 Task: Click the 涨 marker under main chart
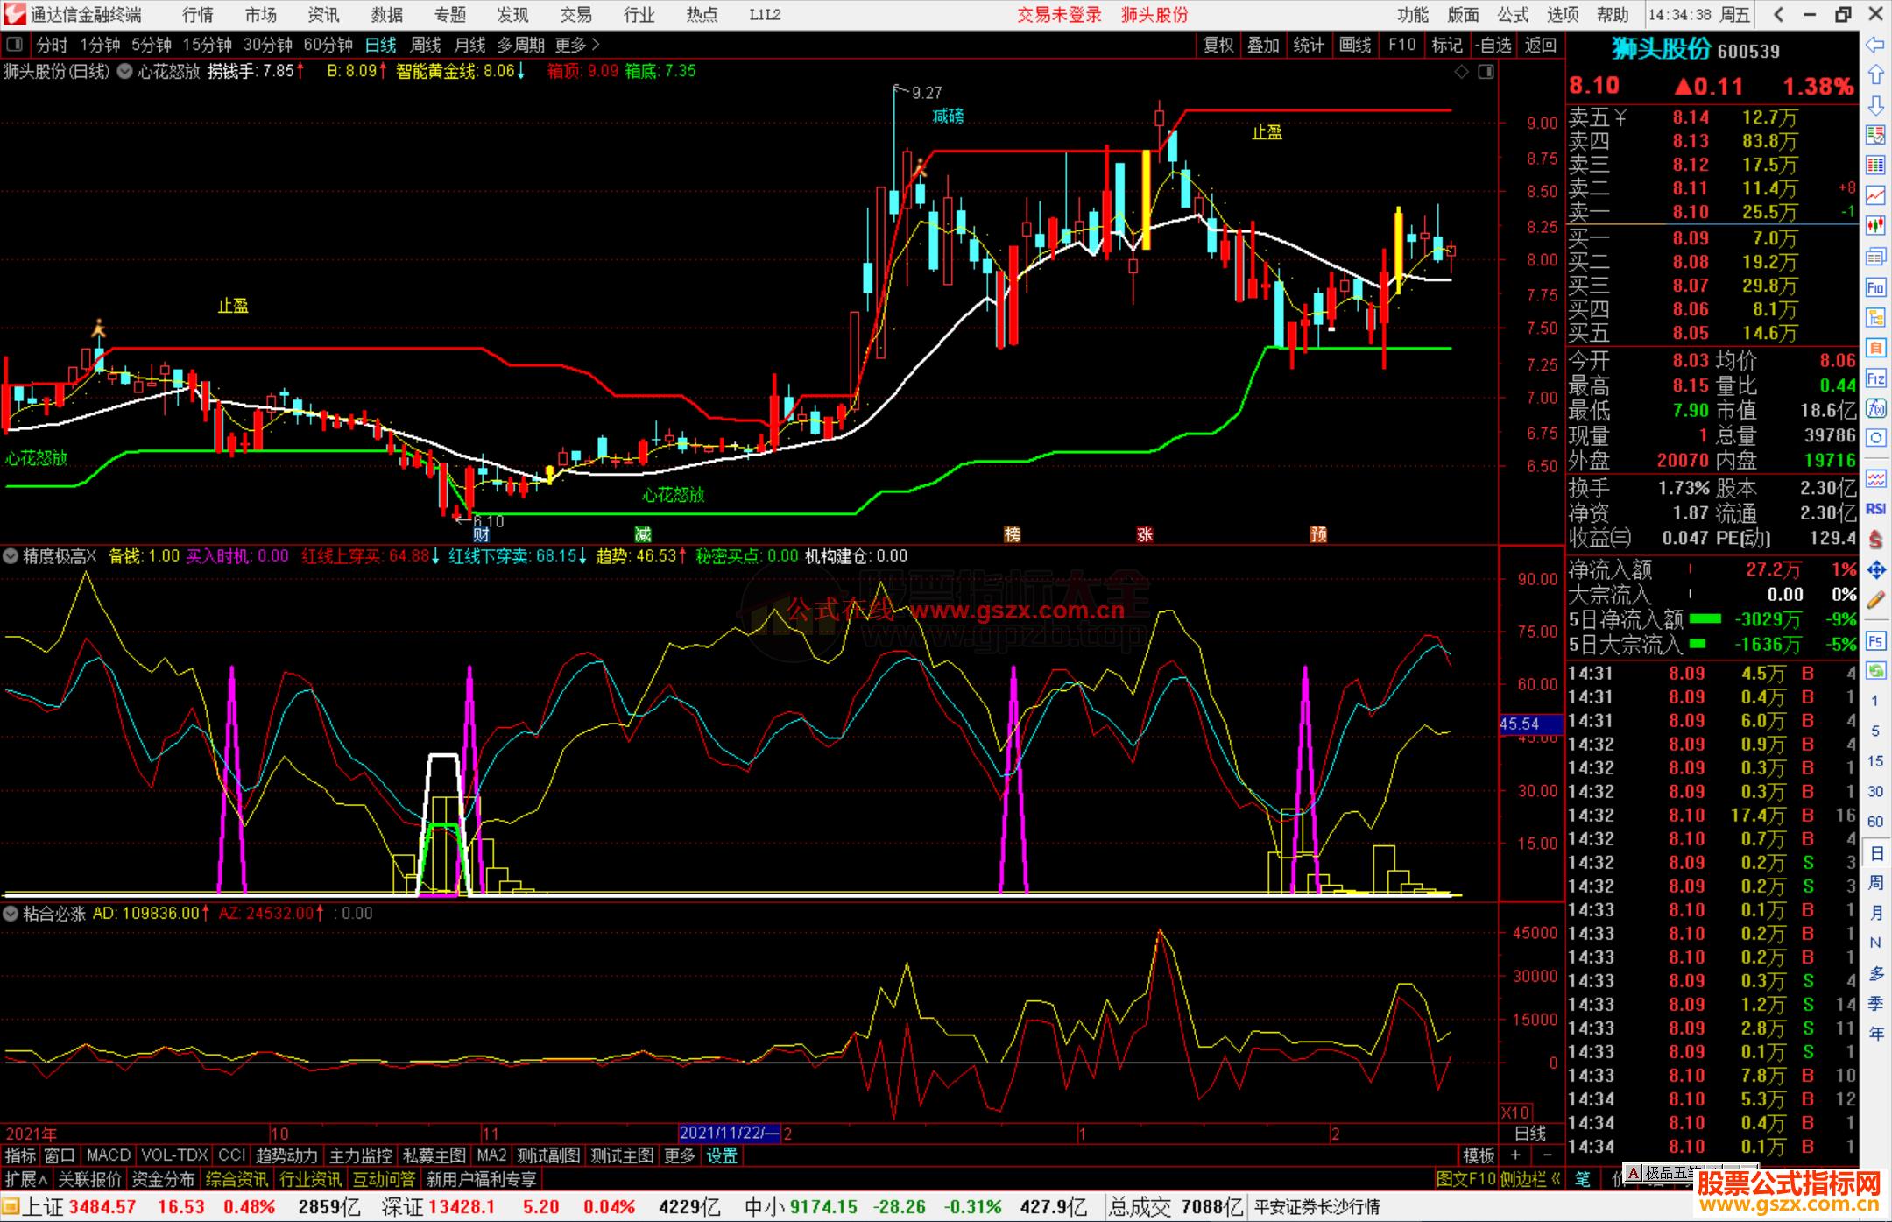pyautogui.click(x=1144, y=534)
